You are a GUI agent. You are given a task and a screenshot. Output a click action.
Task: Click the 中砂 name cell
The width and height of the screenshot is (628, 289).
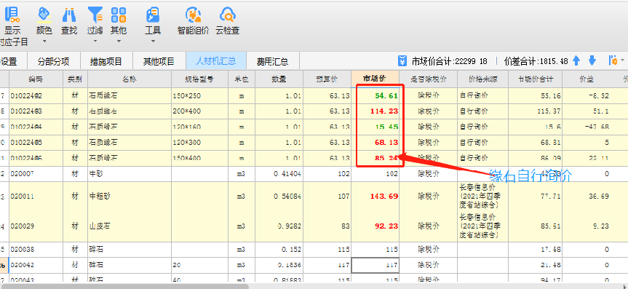[130, 175]
